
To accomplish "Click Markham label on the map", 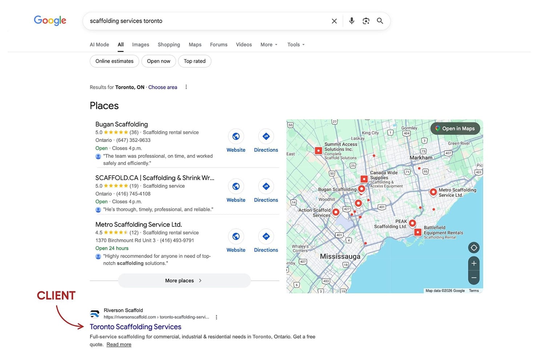I will coord(421,158).
